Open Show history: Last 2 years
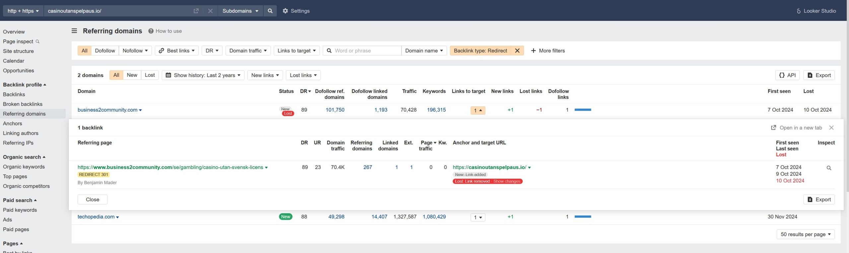Viewport: 849px width, 253px height. tap(203, 75)
